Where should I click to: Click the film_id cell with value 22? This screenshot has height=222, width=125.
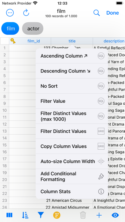point(30,207)
